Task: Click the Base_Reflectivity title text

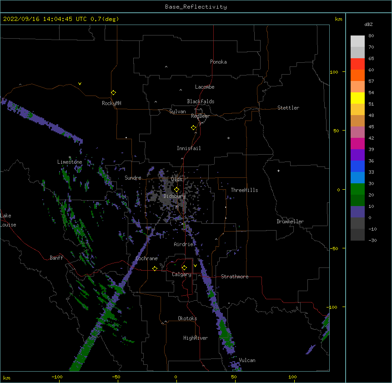Action: click(x=196, y=7)
